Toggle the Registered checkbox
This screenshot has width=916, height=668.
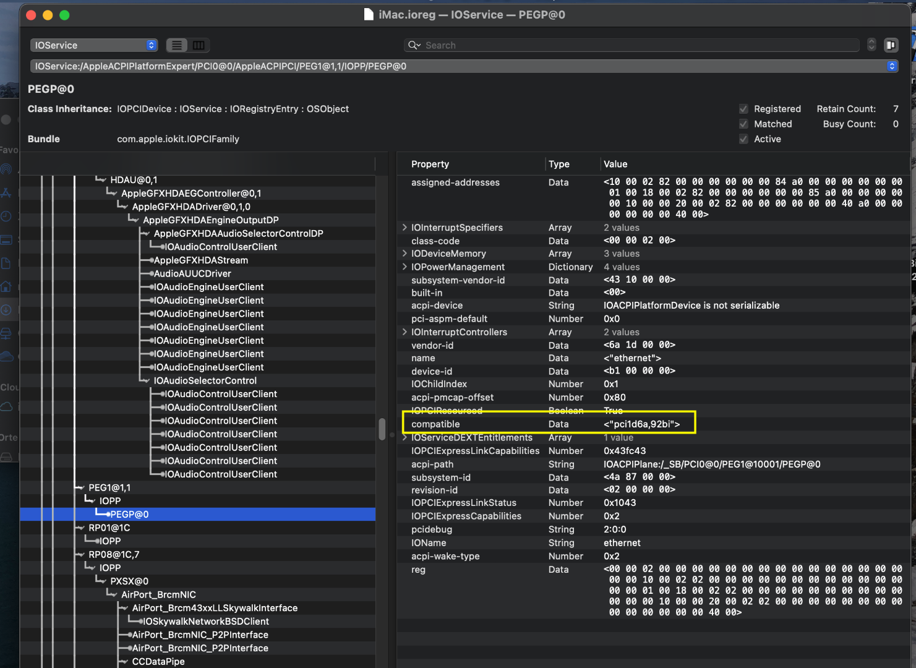click(743, 109)
